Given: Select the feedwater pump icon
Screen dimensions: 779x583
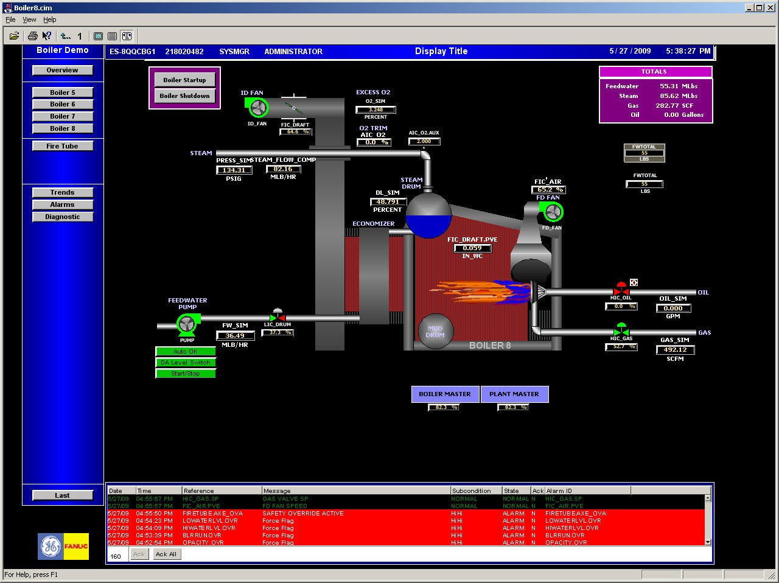Looking at the screenshot, I should tap(186, 324).
